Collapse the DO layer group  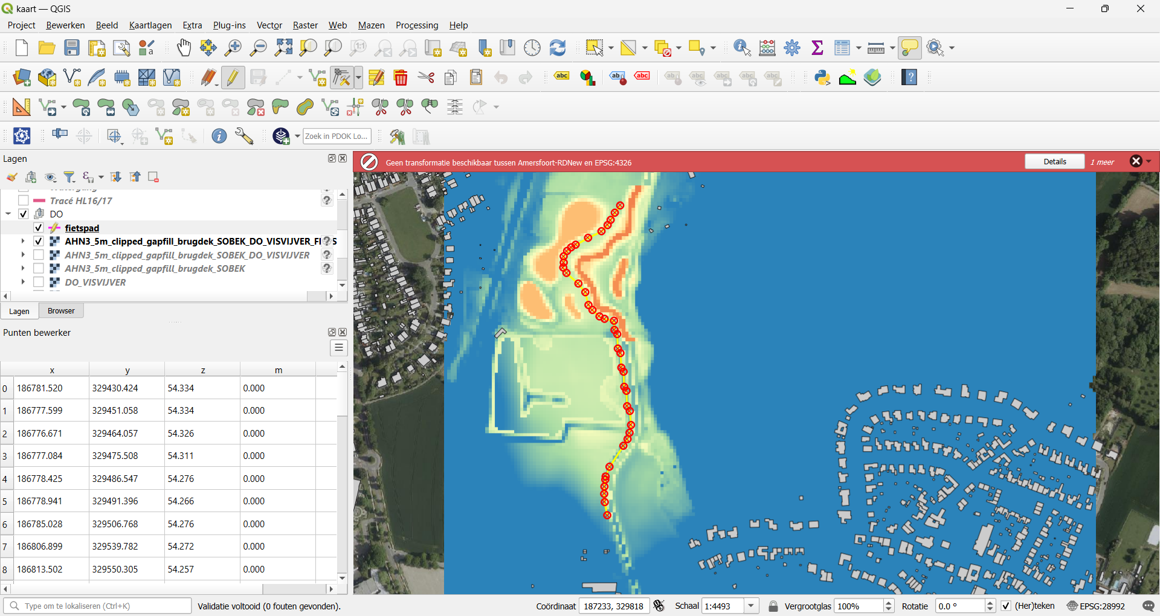point(8,214)
